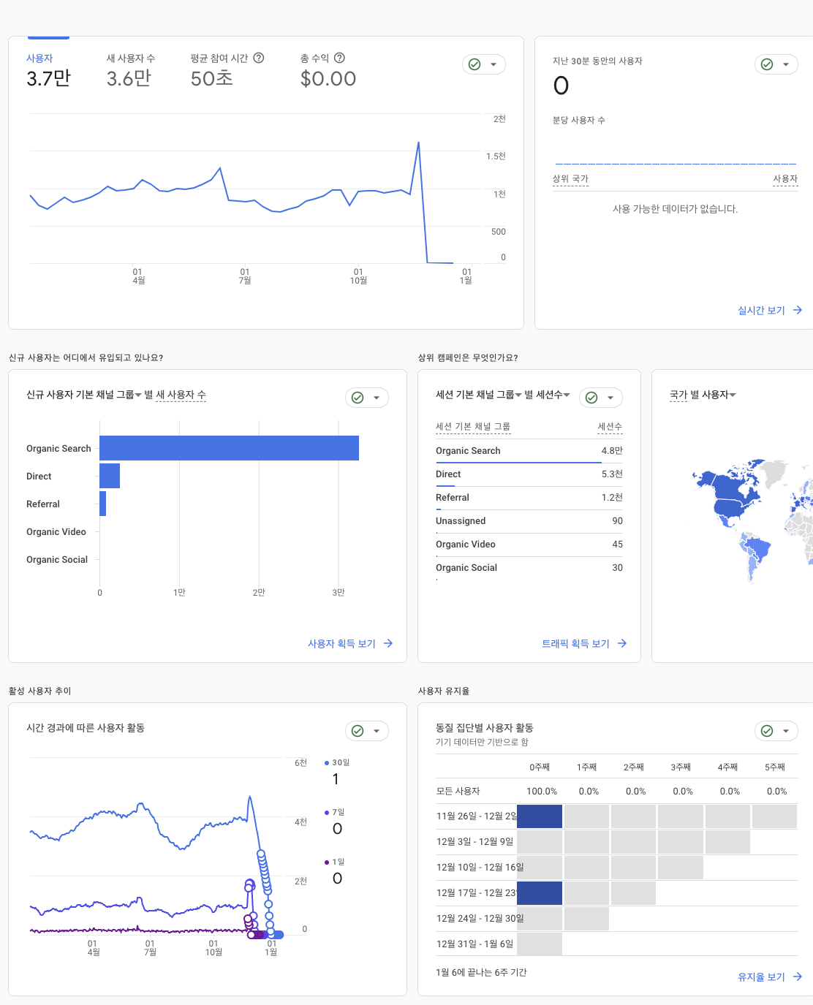Click the 11월 26일 week-0 cohort cell
The image size is (813, 1005).
540,816
